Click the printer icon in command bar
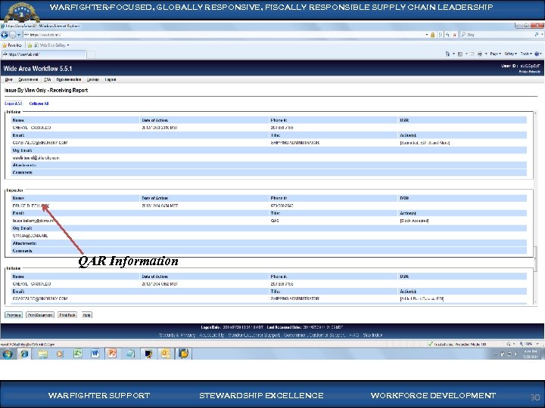The width and height of the screenshot is (545, 408). 480,54
